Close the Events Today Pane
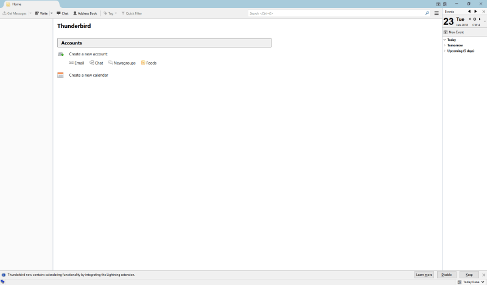Screen dimensions: 487x285 pyautogui.click(x=483, y=12)
